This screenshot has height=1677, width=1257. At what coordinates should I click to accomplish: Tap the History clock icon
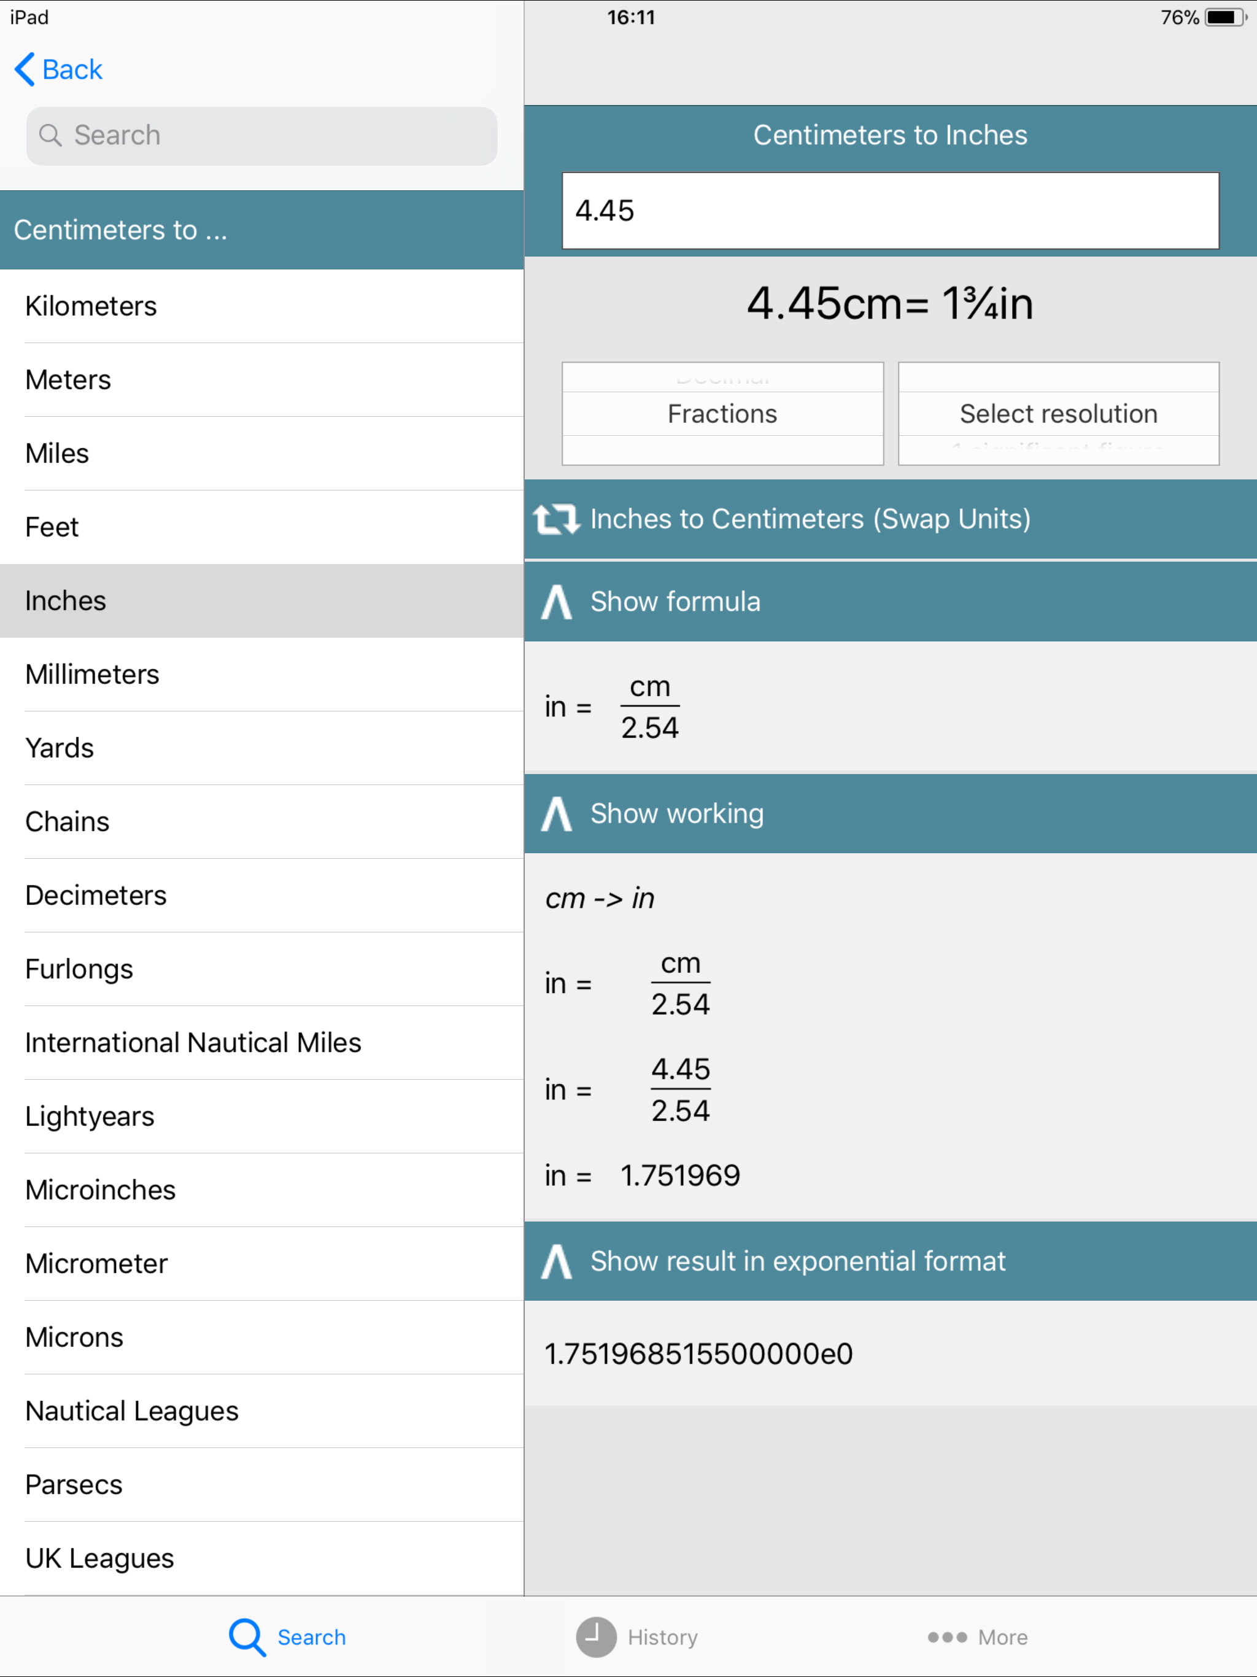click(x=595, y=1637)
